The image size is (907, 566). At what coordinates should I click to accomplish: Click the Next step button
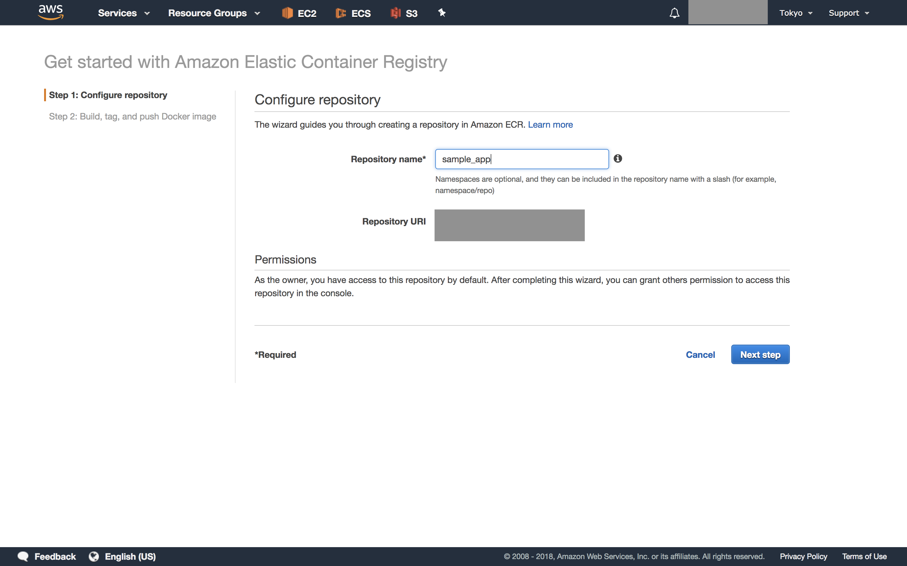tap(760, 354)
